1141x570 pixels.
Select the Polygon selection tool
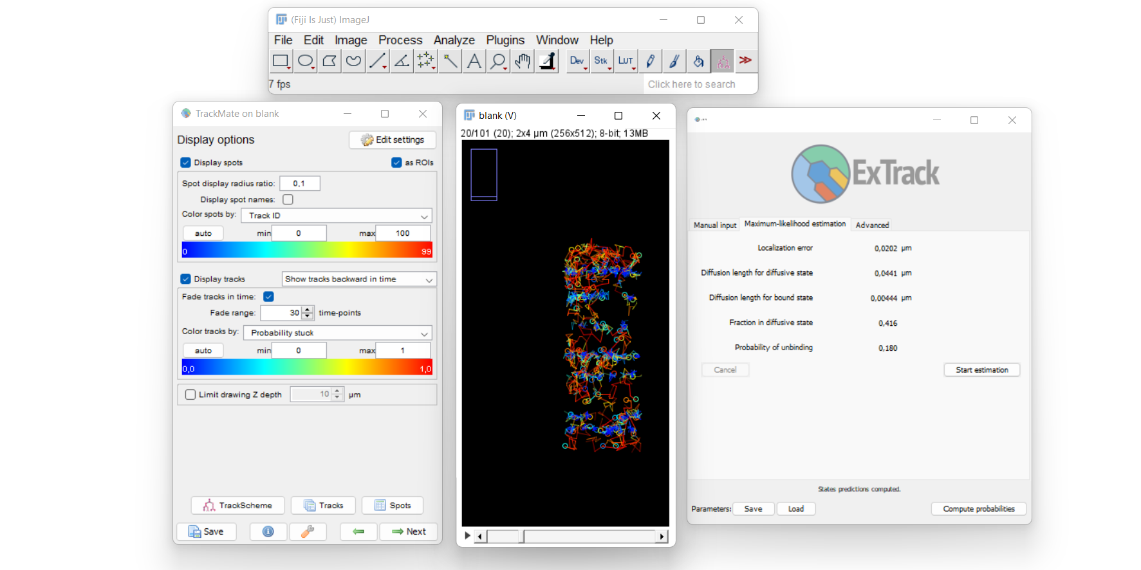pyautogui.click(x=329, y=61)
